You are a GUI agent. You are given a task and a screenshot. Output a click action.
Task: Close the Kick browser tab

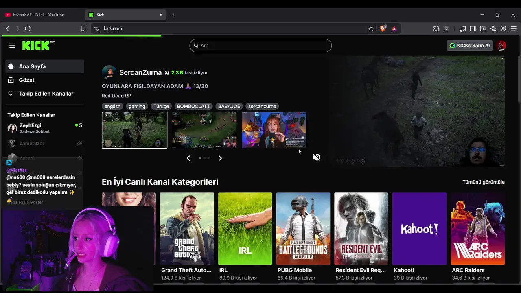pos(161,15)
